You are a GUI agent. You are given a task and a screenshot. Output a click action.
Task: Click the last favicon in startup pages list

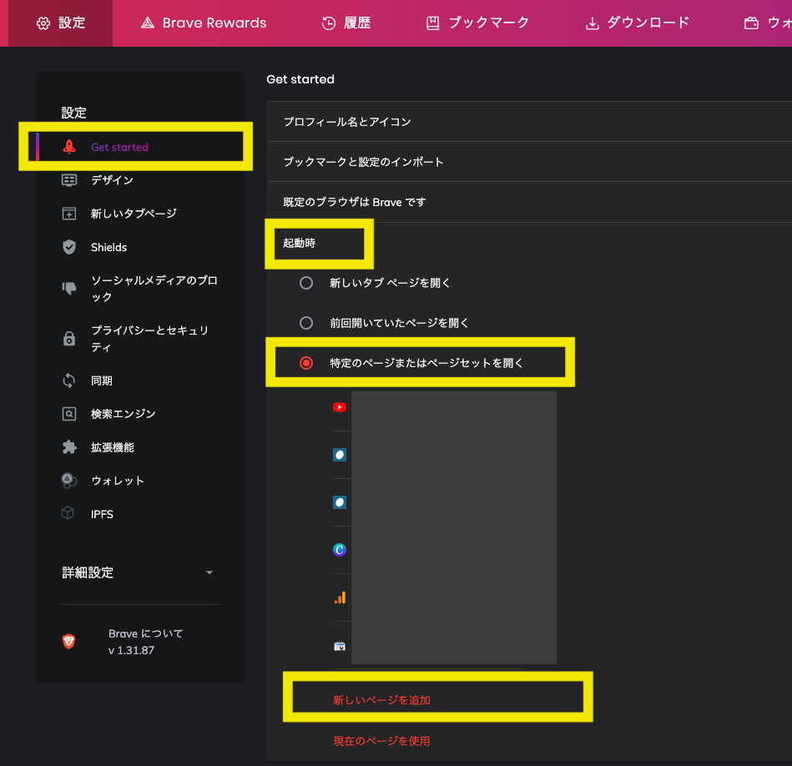point(340,646)
